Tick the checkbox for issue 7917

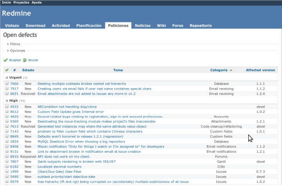coord(7,88)
